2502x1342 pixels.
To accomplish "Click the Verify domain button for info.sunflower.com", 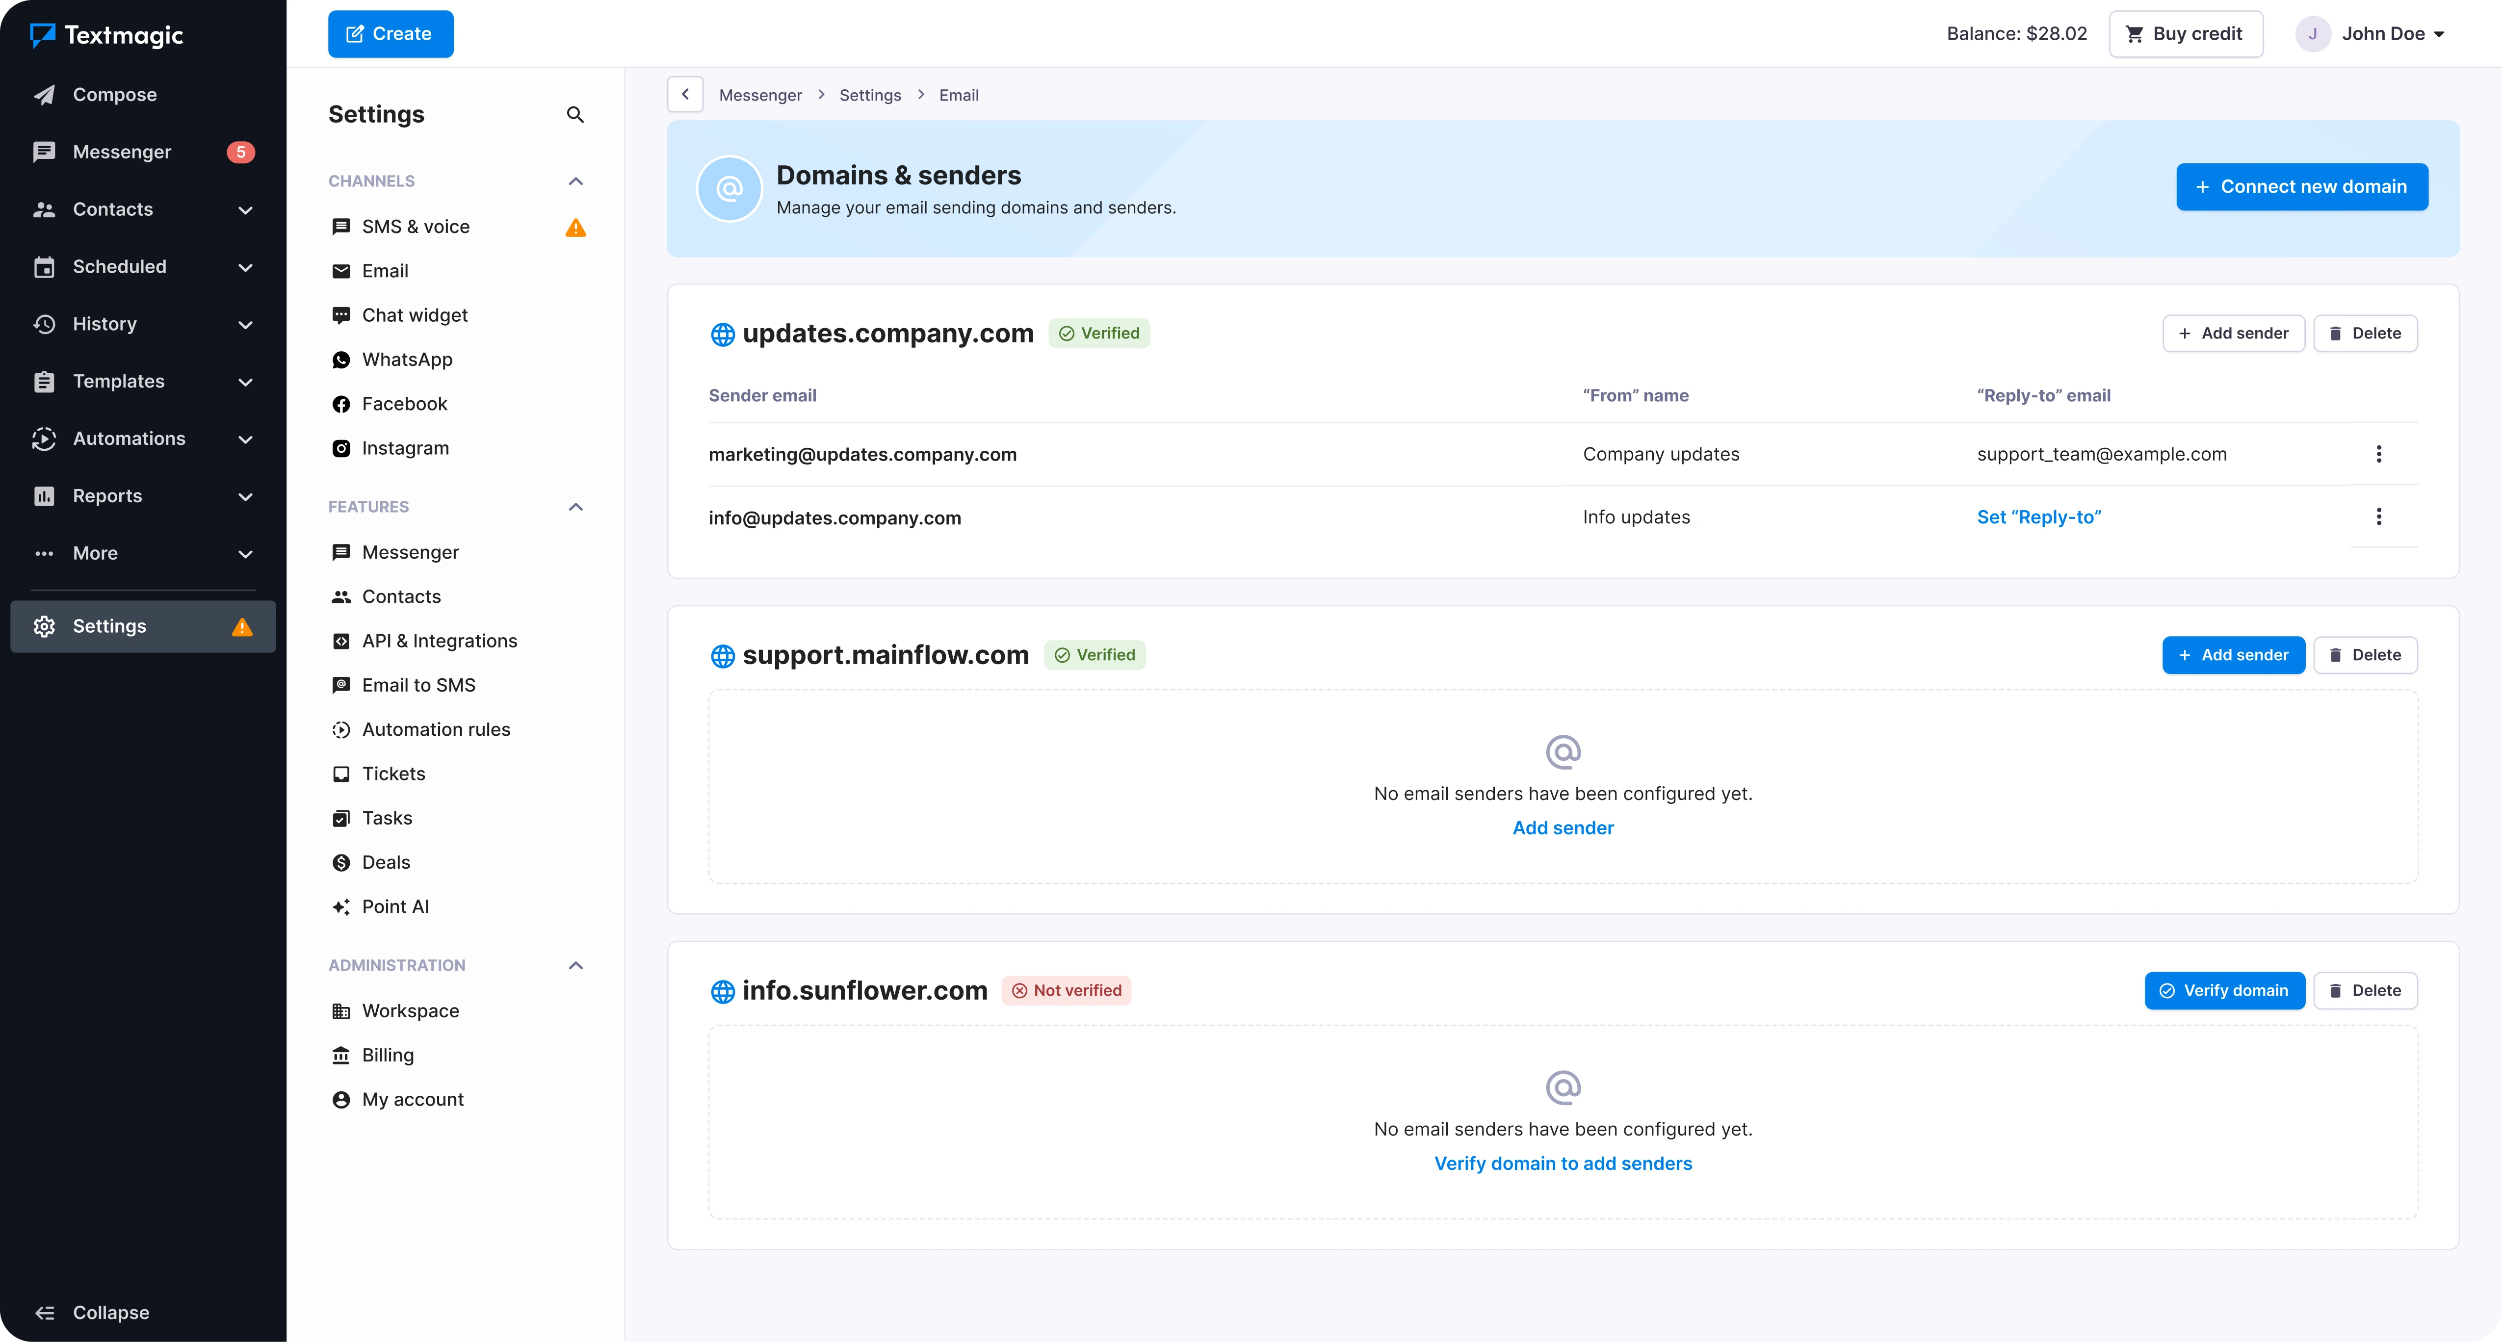I will pyautogui.click(x=2224, y=990).
